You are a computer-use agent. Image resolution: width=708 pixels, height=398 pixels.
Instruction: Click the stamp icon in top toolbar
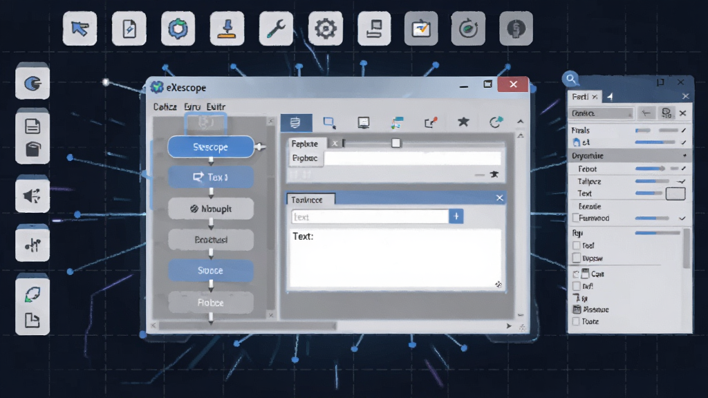pyautogui.click(x=227, y=28)
